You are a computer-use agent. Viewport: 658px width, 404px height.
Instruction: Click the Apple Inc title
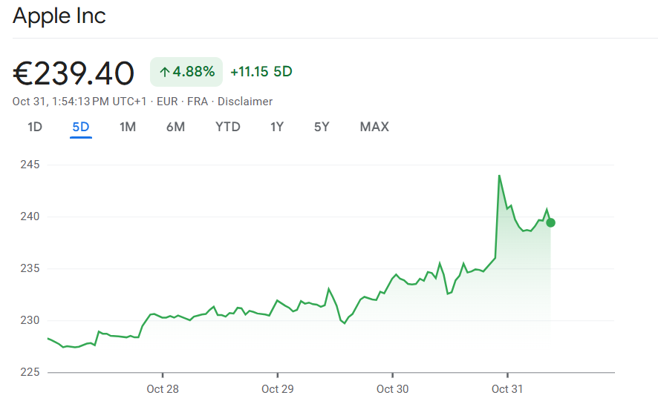click(59, 16)
